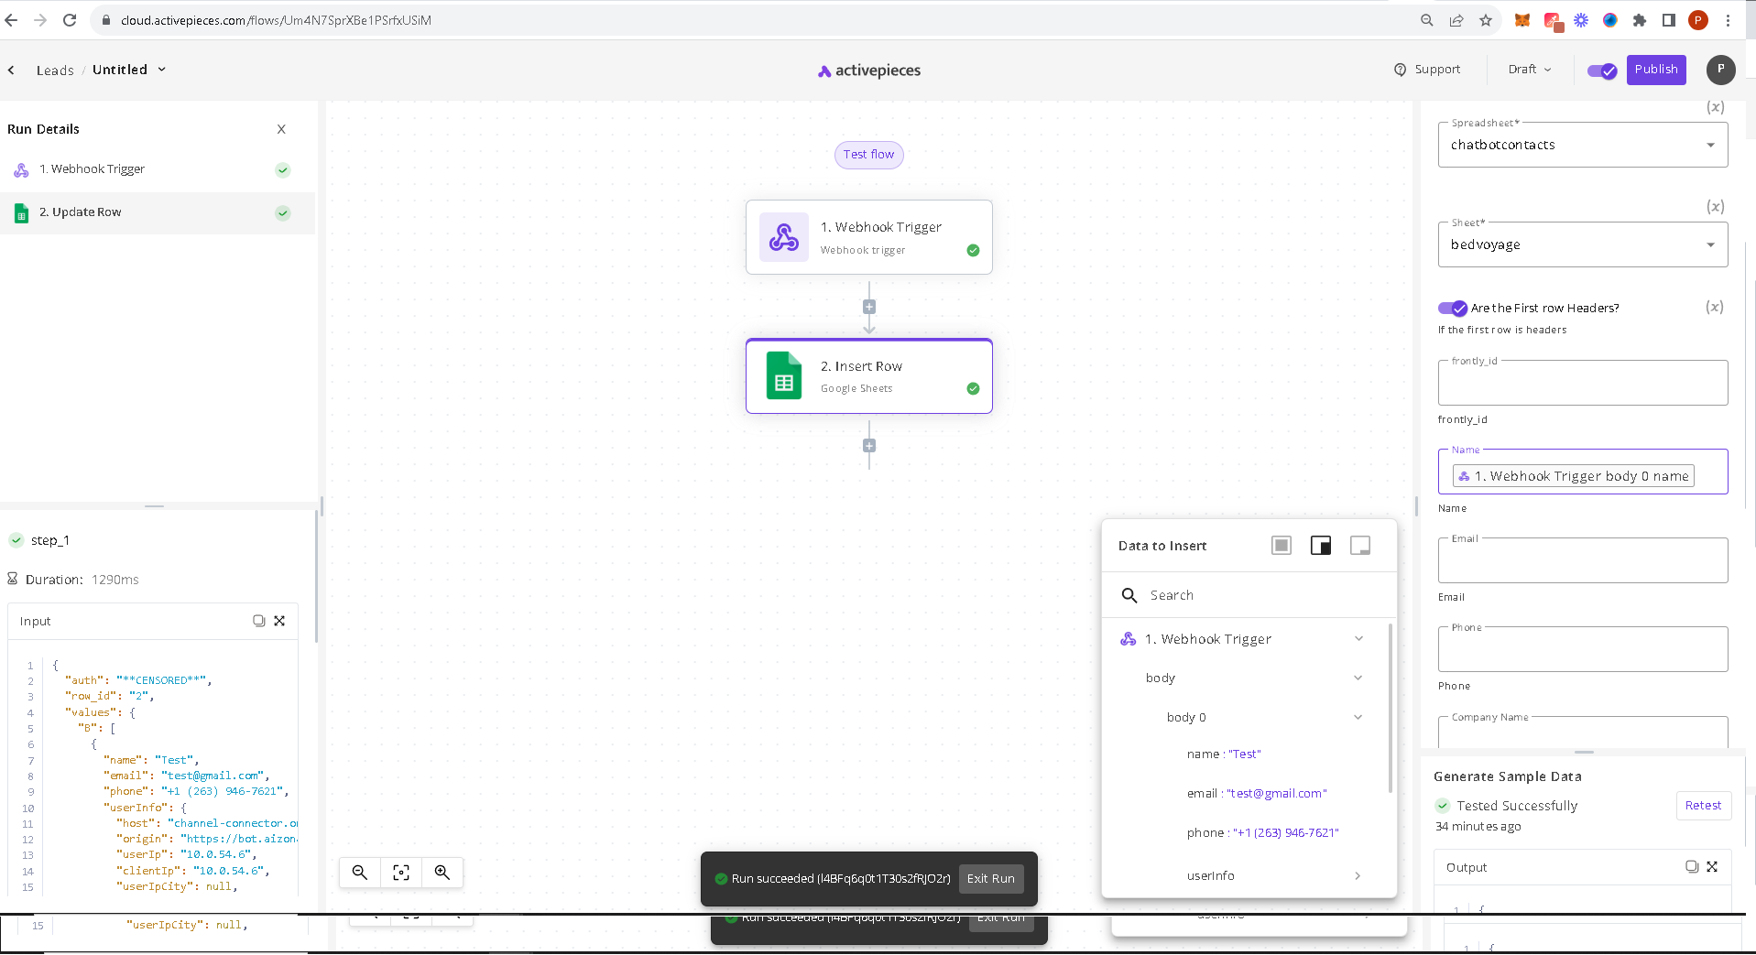Click Retest for sample data
The width and height of the screenshot is (1756, 955).
(x=1704, y=806)
